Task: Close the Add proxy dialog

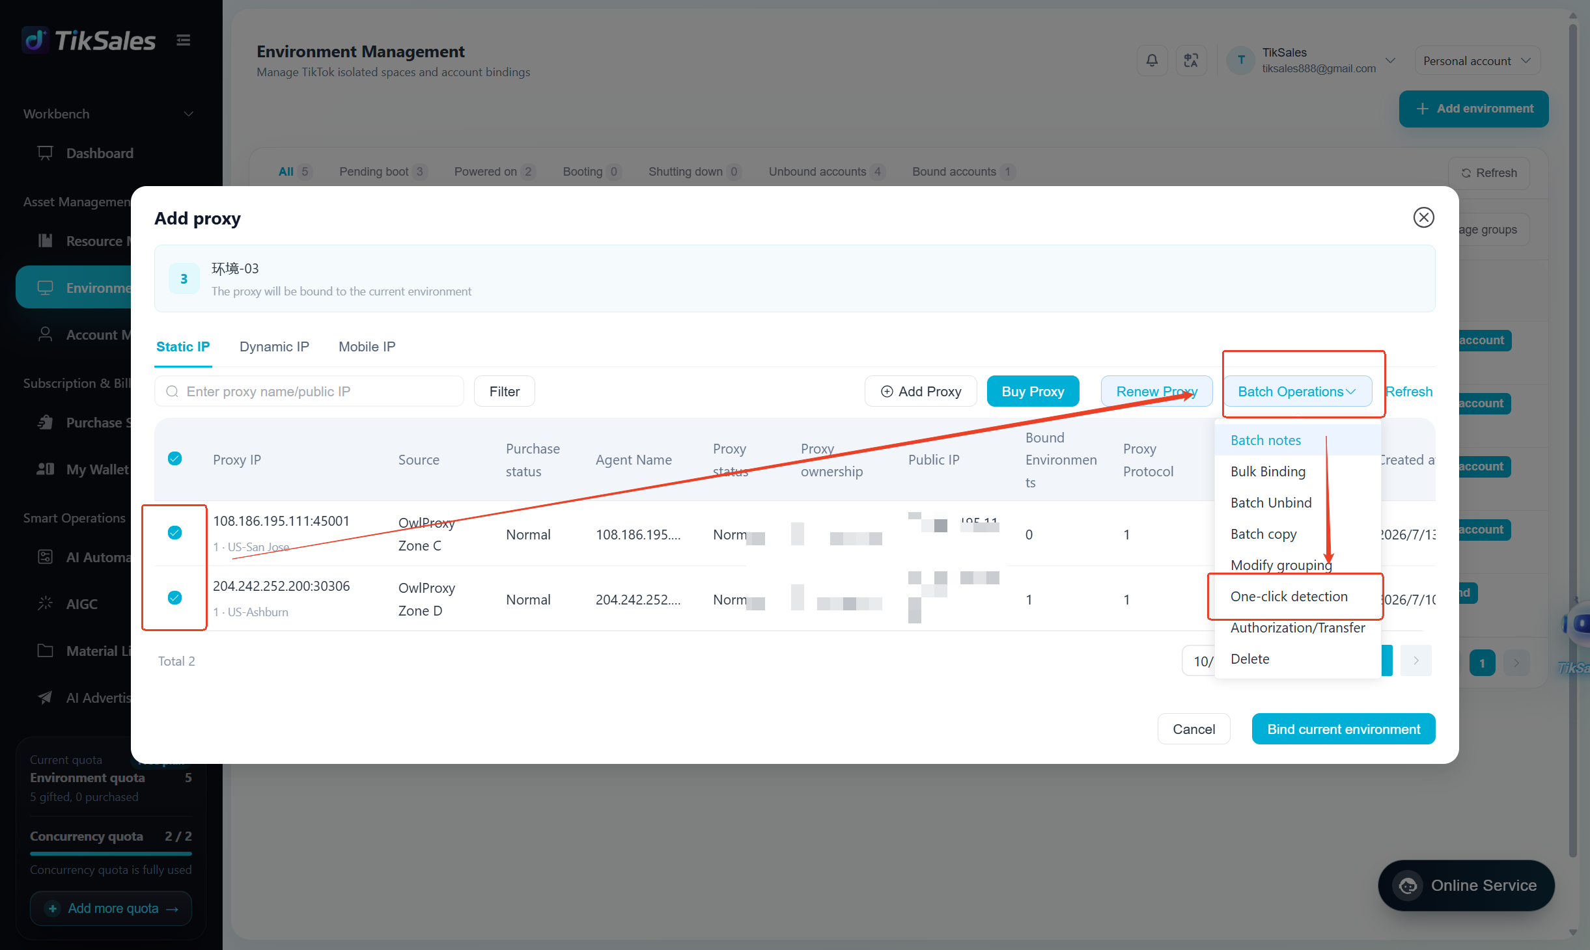Action: (x=1423, y=217)
